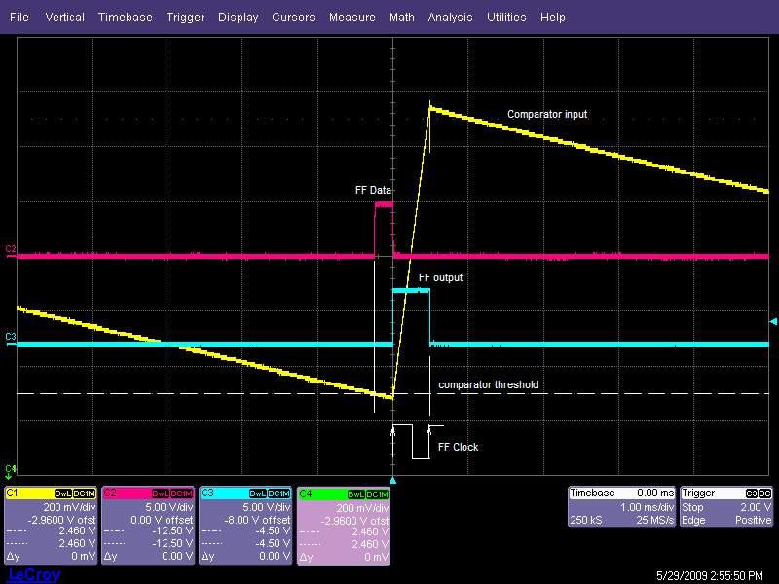The image size is (779, 584).
Task: Click the trigger level arrow on right edge
Action: coord(773,321)
